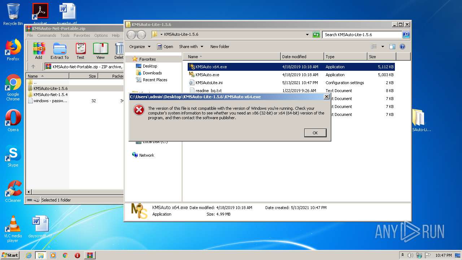Viewport: 462px width, 260px height.
Task: Click the WinRAR horizontal scrollbar left arrow
Action: (29, 192)
